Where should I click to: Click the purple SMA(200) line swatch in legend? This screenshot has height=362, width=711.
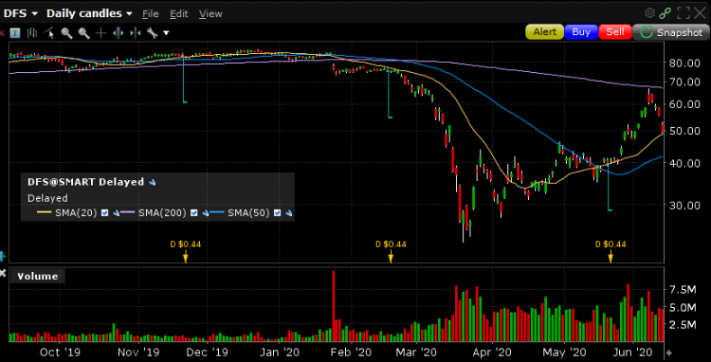[x=128, y=213]
